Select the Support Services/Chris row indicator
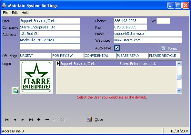This screenshot has height=135, width=191. tap(58, 63)
